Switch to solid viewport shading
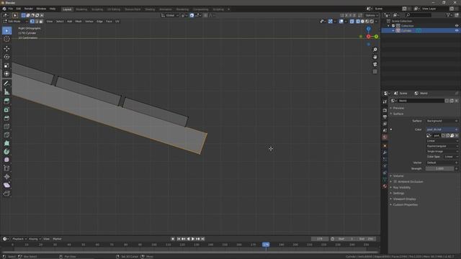Screen dimensions: 461x259 362,22
